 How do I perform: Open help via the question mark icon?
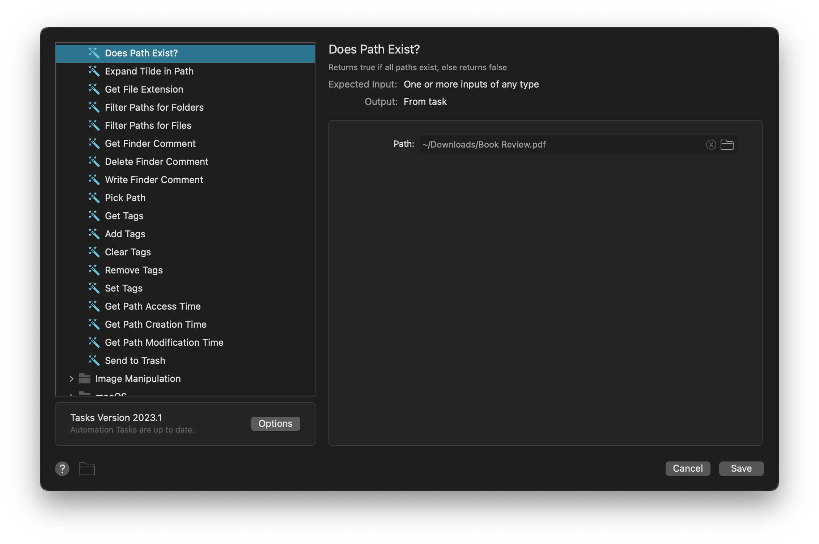pyautogui.click(x=62, y=468)
